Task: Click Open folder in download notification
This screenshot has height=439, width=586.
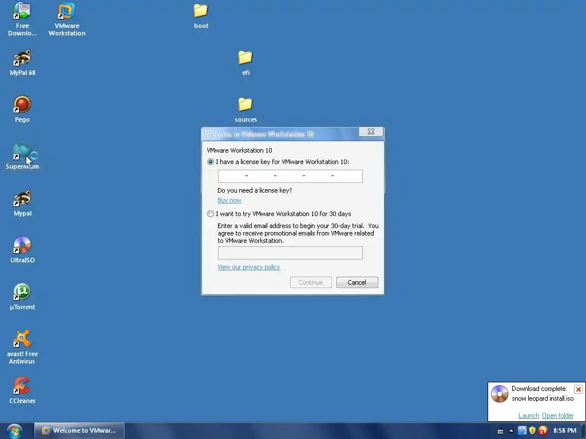Action: coord(557,416)
